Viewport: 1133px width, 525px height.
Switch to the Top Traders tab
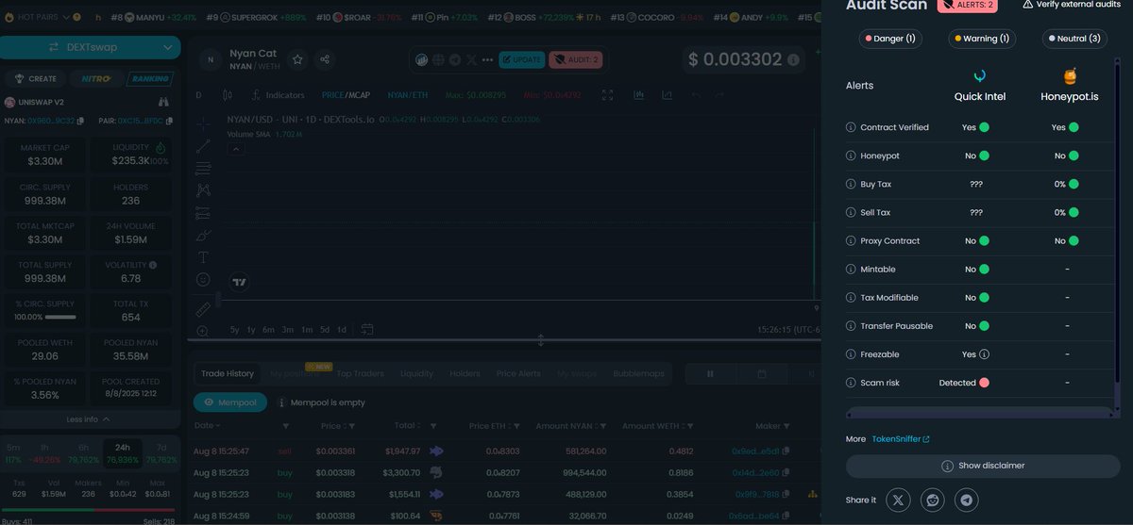(361, 373)
